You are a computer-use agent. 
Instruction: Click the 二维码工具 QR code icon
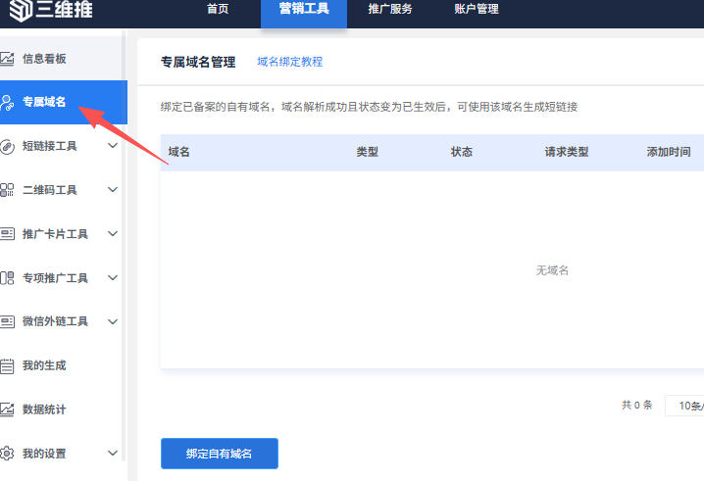coord(7,190)
